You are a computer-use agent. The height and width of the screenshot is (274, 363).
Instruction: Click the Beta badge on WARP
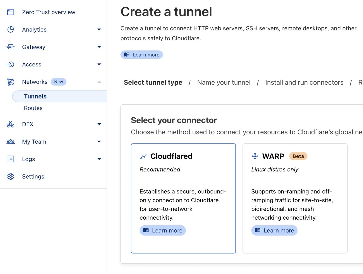(298, 156)
